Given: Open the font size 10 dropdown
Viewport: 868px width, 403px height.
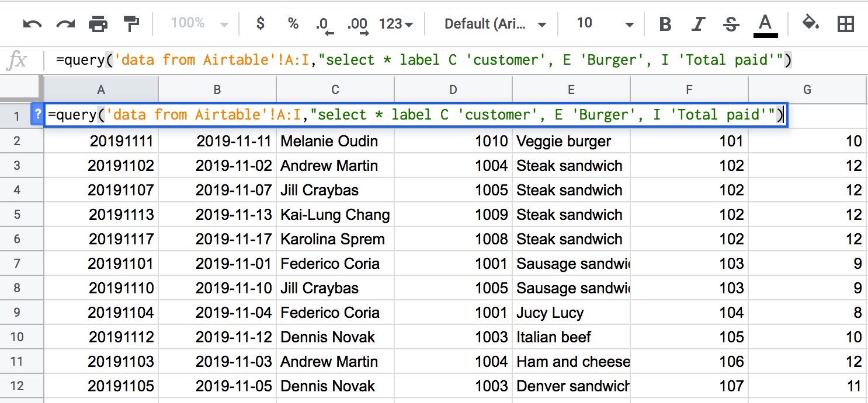Looking at the screenshot, I should (x=605, y=24).
